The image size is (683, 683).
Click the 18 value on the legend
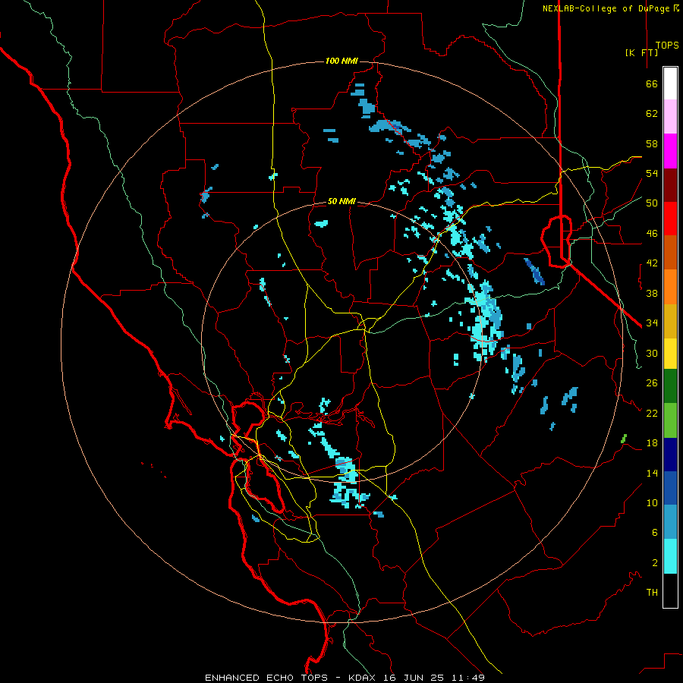click(x=652, y=443)
